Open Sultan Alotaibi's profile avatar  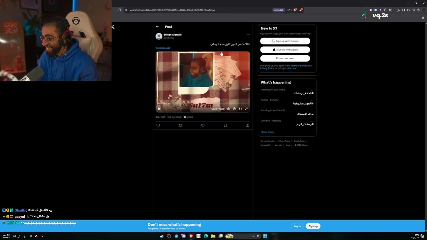pos(159,36)
